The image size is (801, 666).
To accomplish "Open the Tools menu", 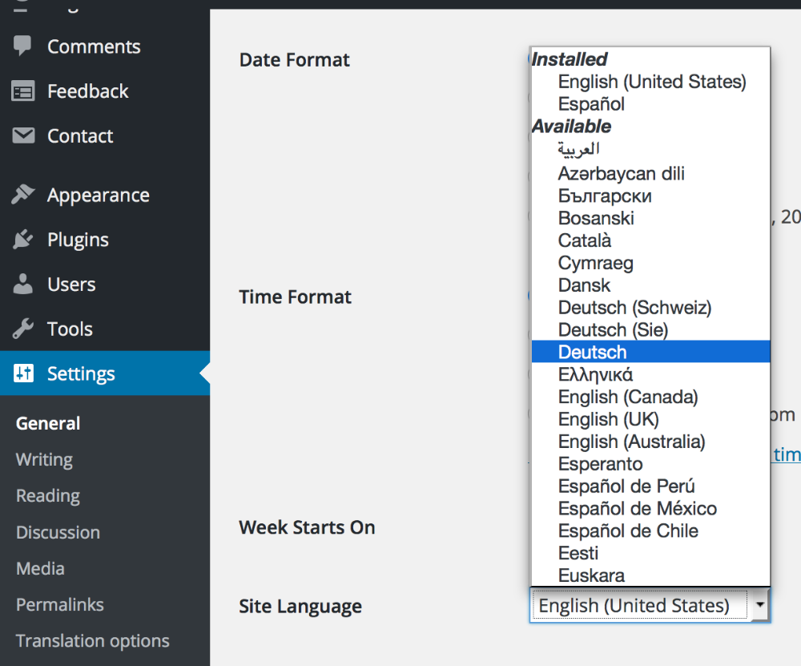I will [x=105, y=329].
